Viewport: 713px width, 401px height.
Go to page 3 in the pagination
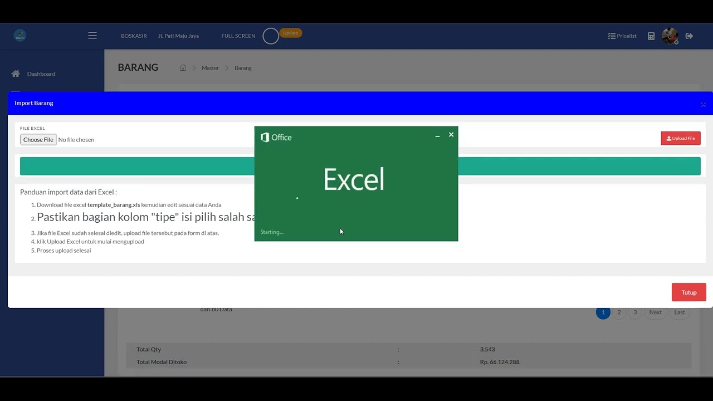click(x=635, y=312)
